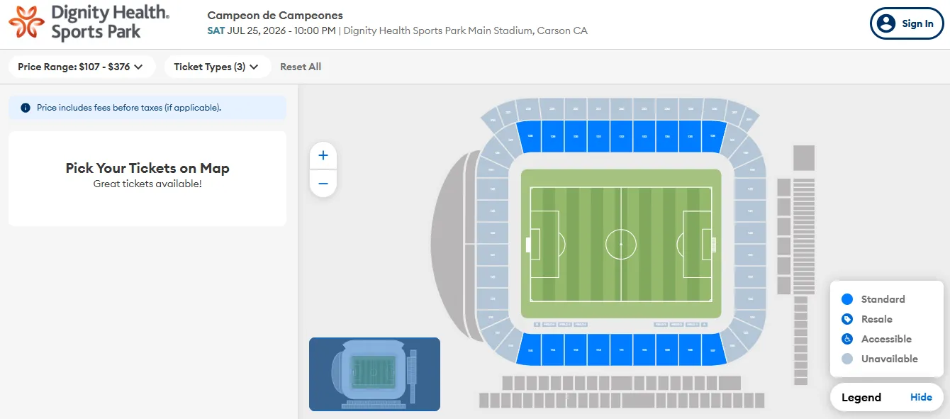Open the Price Range filter dropdown
The image size is (950, 419).
pos(80,67)
